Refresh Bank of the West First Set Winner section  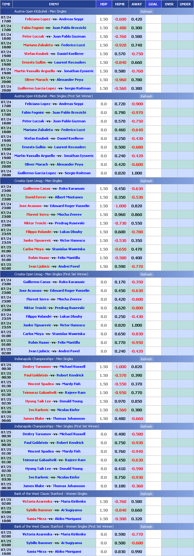(x=146, y=527)
